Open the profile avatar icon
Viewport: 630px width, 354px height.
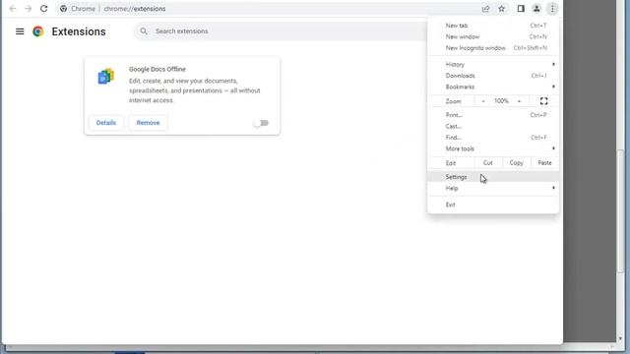536,9
